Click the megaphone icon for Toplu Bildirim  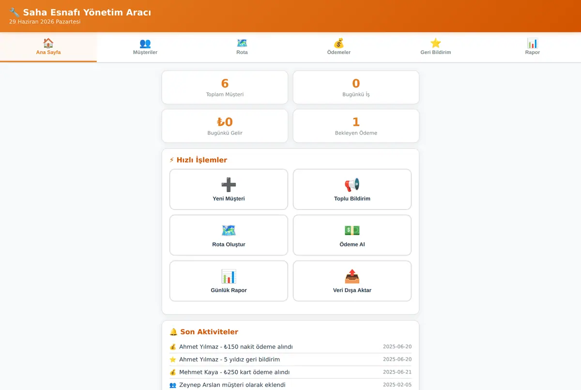pyautogui.click(x=352, y=184)
